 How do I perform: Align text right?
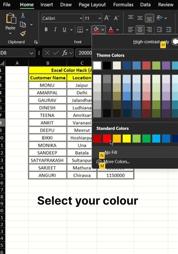tap(149, 30)
